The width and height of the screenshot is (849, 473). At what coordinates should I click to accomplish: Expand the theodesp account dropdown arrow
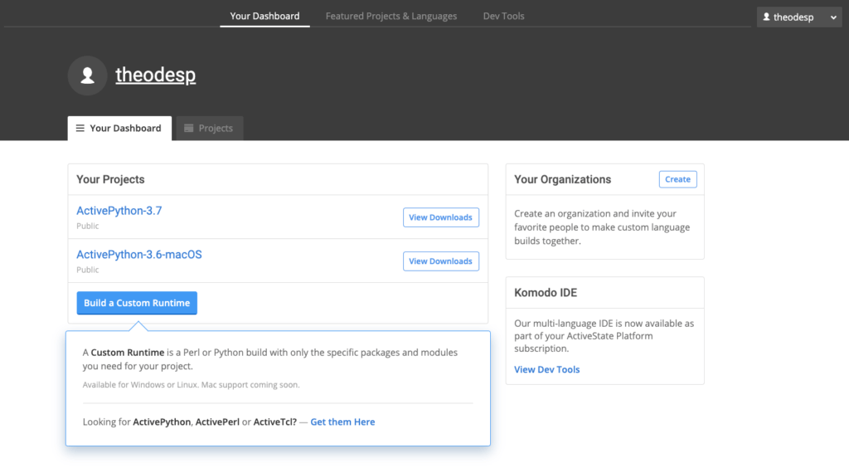[833, 17]
